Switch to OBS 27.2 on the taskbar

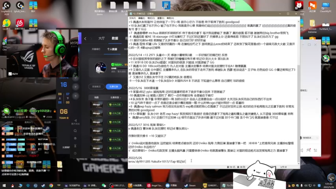click(117, 185)
